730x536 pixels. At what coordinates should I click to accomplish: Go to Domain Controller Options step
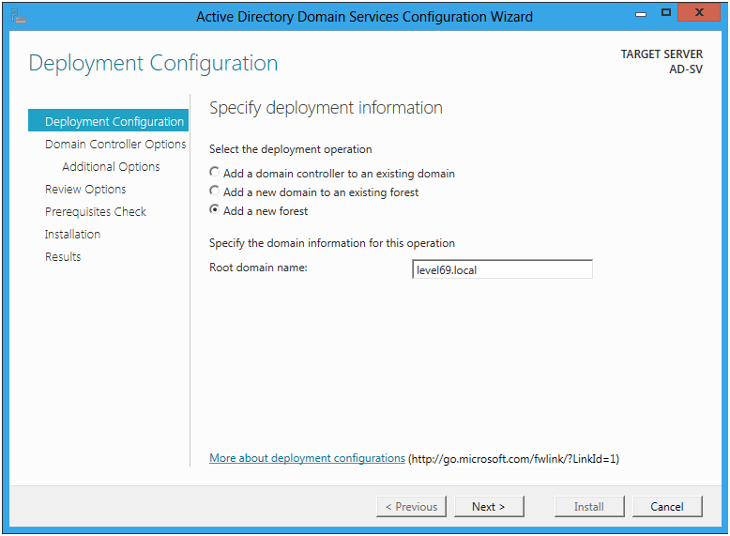(115, 144)
